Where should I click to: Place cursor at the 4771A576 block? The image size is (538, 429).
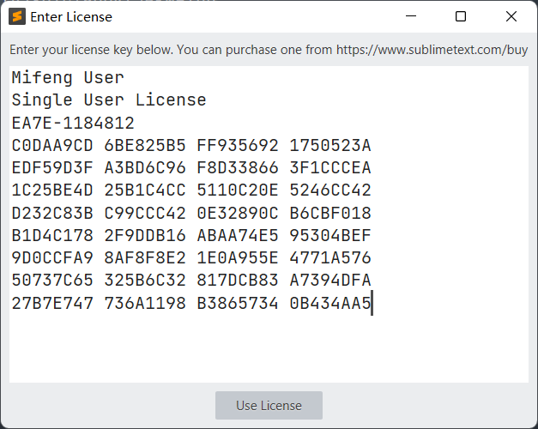(330, 257)
